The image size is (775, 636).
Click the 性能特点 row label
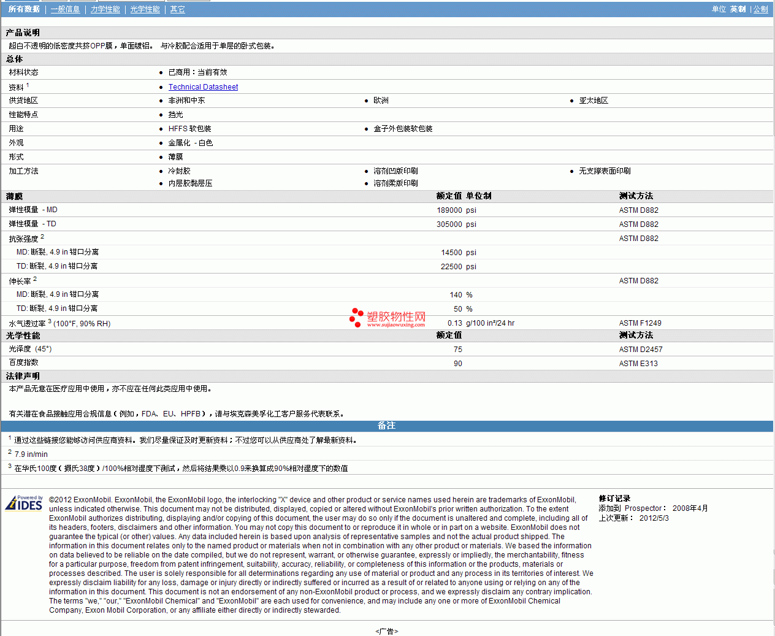[x=23, y=115]
